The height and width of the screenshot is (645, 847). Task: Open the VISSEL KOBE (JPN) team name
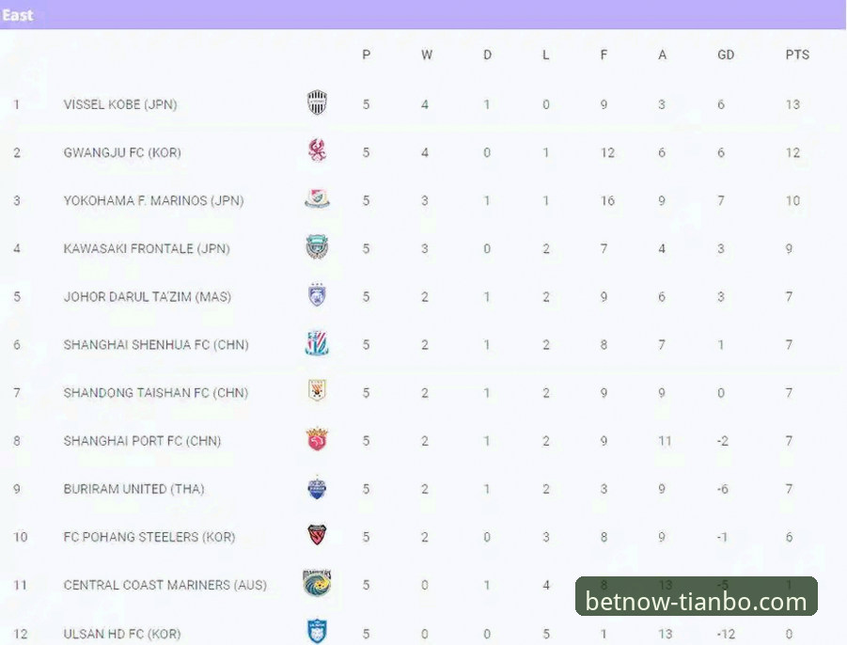120,104
